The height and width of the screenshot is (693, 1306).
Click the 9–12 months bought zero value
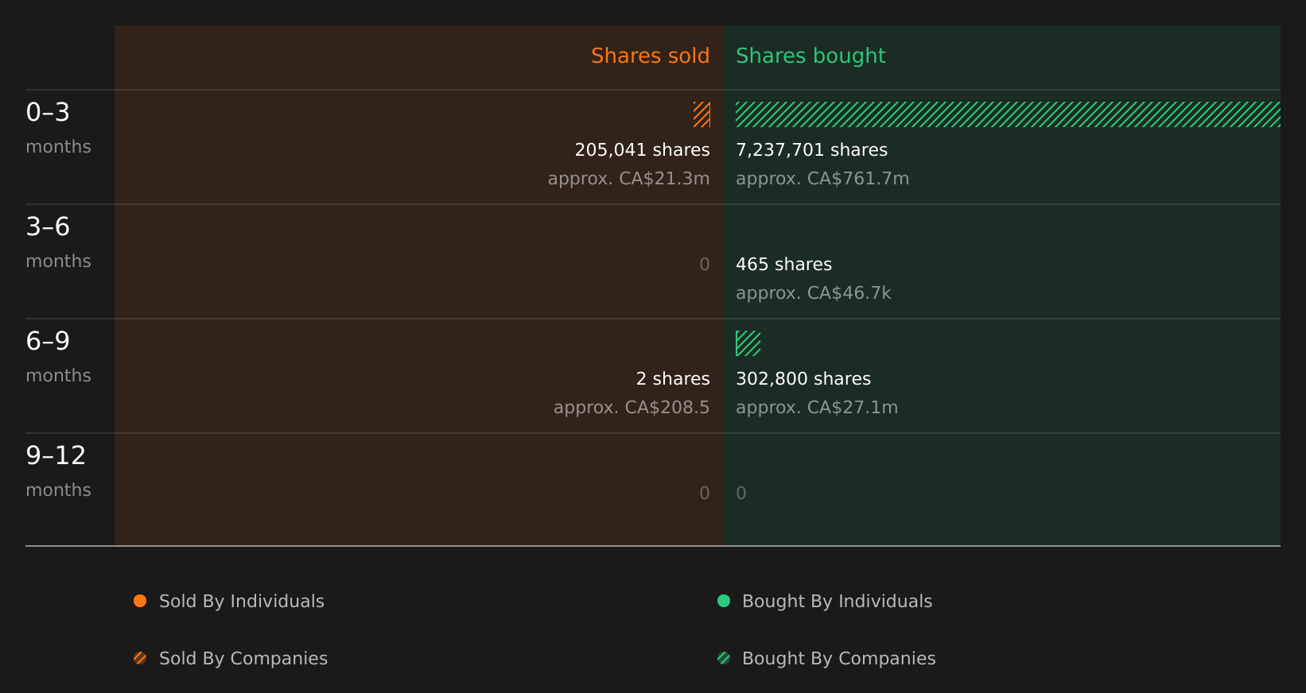pos(741,494)
